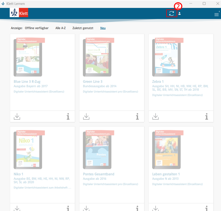Viewport: 221px width, 211px height.
Task: Open the Blue Line 3 R-Zug title link
Action: (27, 82)
